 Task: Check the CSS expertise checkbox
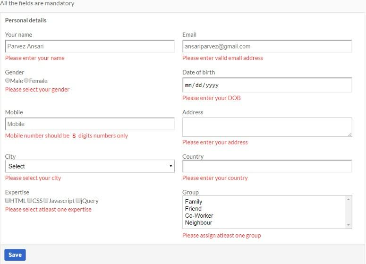coord(30,200)
